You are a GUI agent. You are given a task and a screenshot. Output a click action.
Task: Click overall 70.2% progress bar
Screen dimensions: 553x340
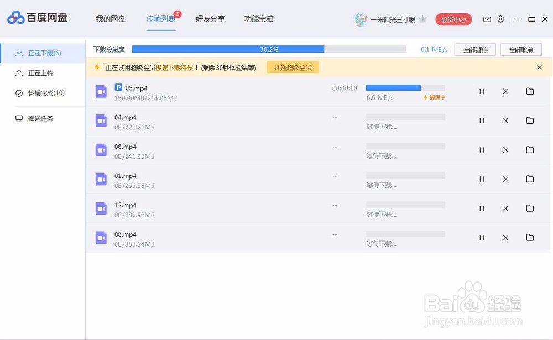[x=269, y=49]
